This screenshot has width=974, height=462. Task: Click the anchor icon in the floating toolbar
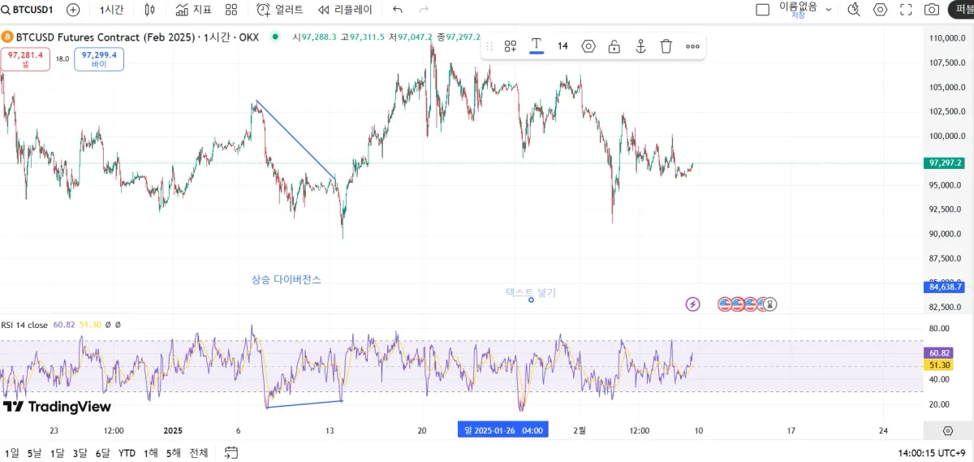[640, 46]
